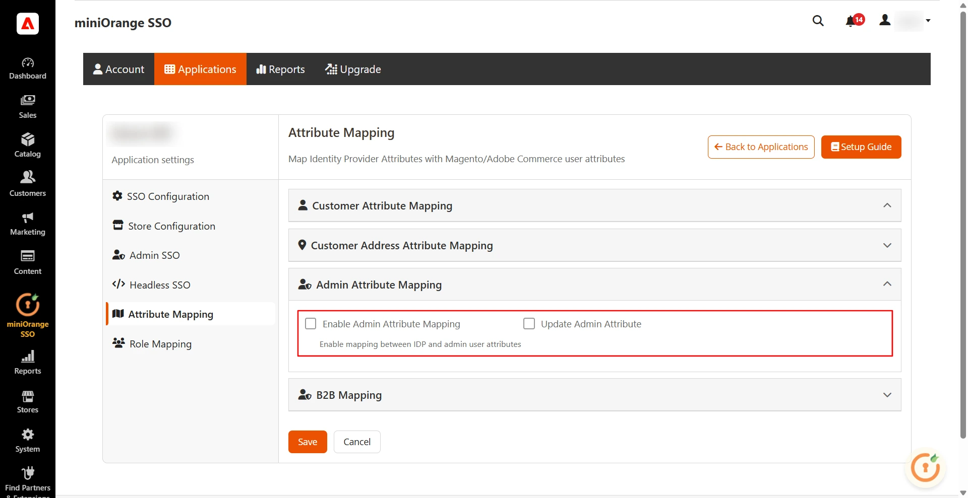The height and width of the screenshot is (498, 968).
Task: Click the search magnifier icon
Action: pyautogui.click(x=818, y=21)
